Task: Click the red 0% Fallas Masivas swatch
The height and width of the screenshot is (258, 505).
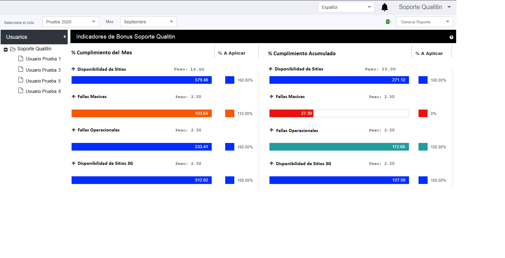Action: coord(423,114)
